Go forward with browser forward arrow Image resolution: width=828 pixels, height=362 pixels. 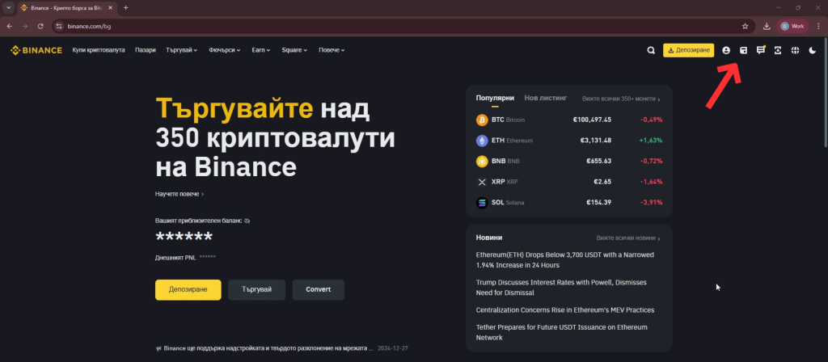click(x=25, y=26)
